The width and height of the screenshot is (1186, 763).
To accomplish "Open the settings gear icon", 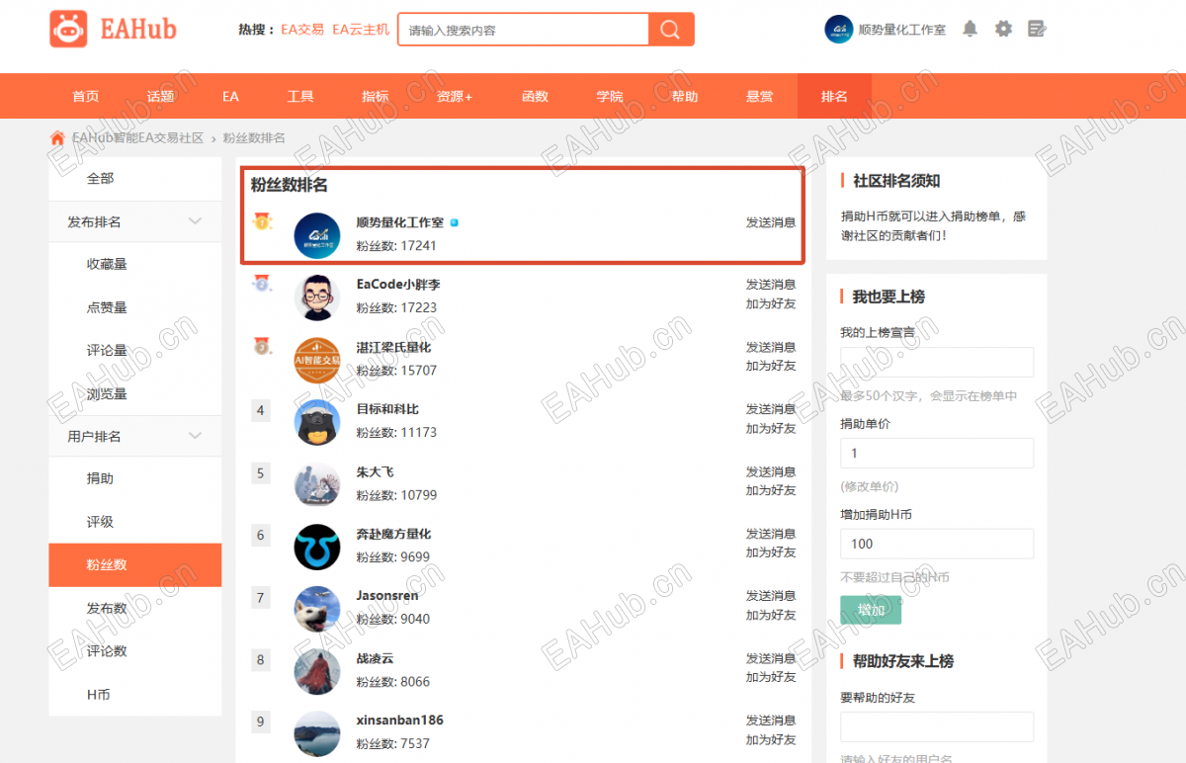I will (1003, 29).
